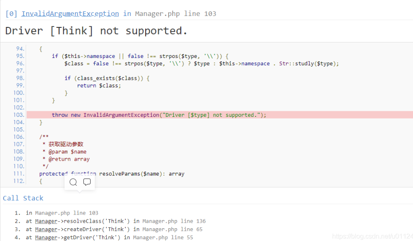Click the Manager link in createDriver row

point(46,229)
